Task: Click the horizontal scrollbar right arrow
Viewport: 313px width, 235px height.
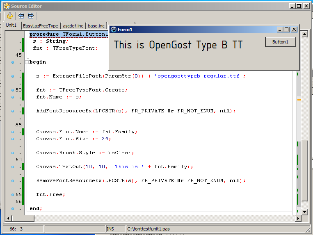Action: click(x=297, y=218)
